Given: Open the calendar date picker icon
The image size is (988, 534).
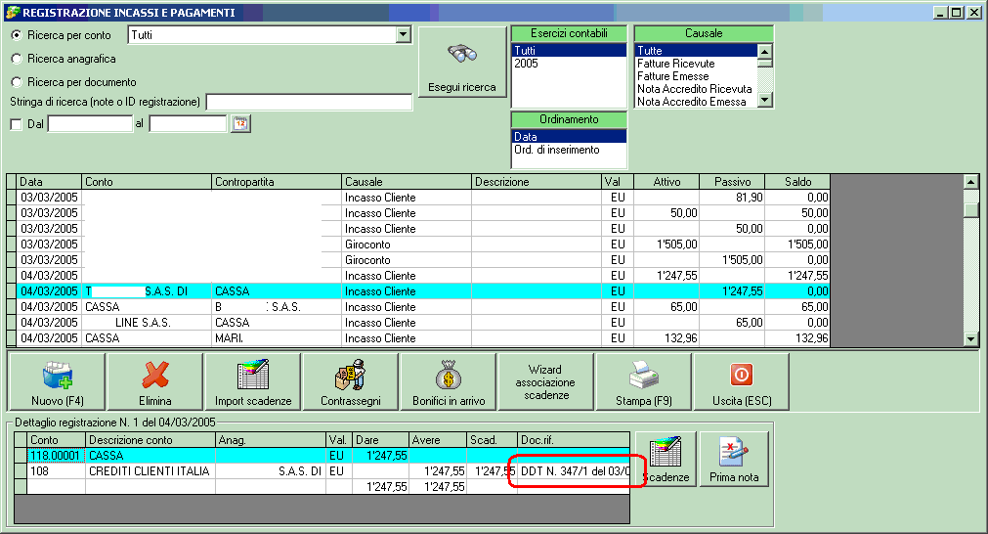Looking at the screenshot, I should [x=240, y=123].
